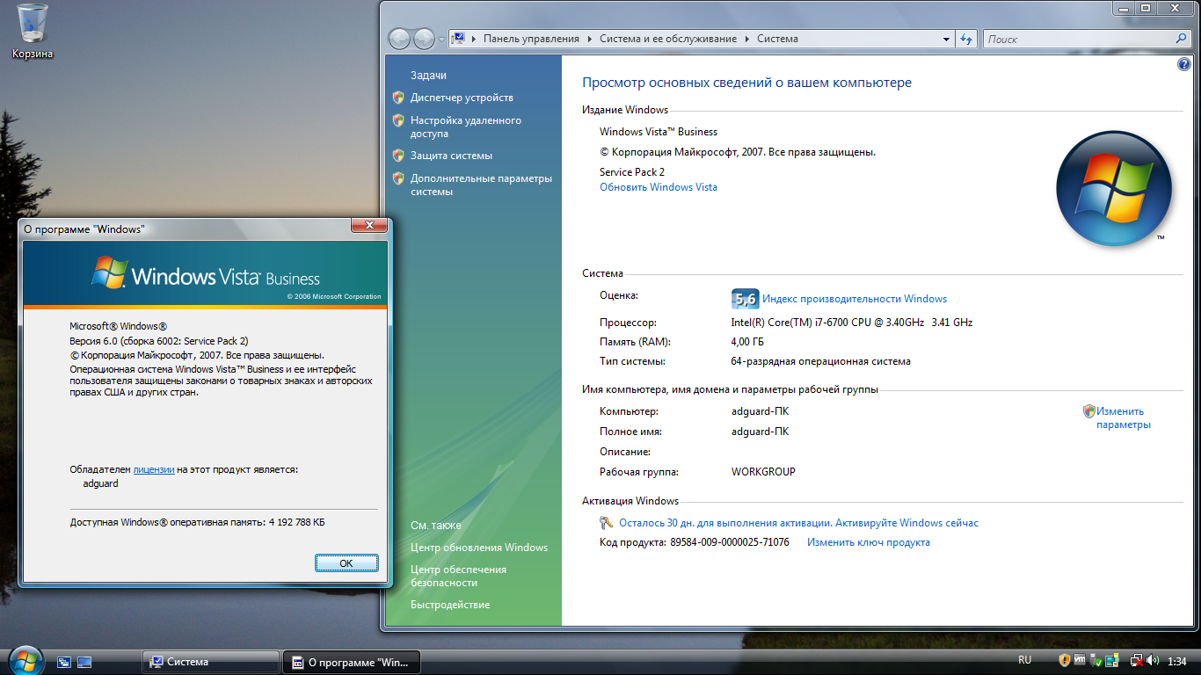Open Дополнительные параметры системы link
Viewport: 1201px width, 675px height.
point(481,185)
